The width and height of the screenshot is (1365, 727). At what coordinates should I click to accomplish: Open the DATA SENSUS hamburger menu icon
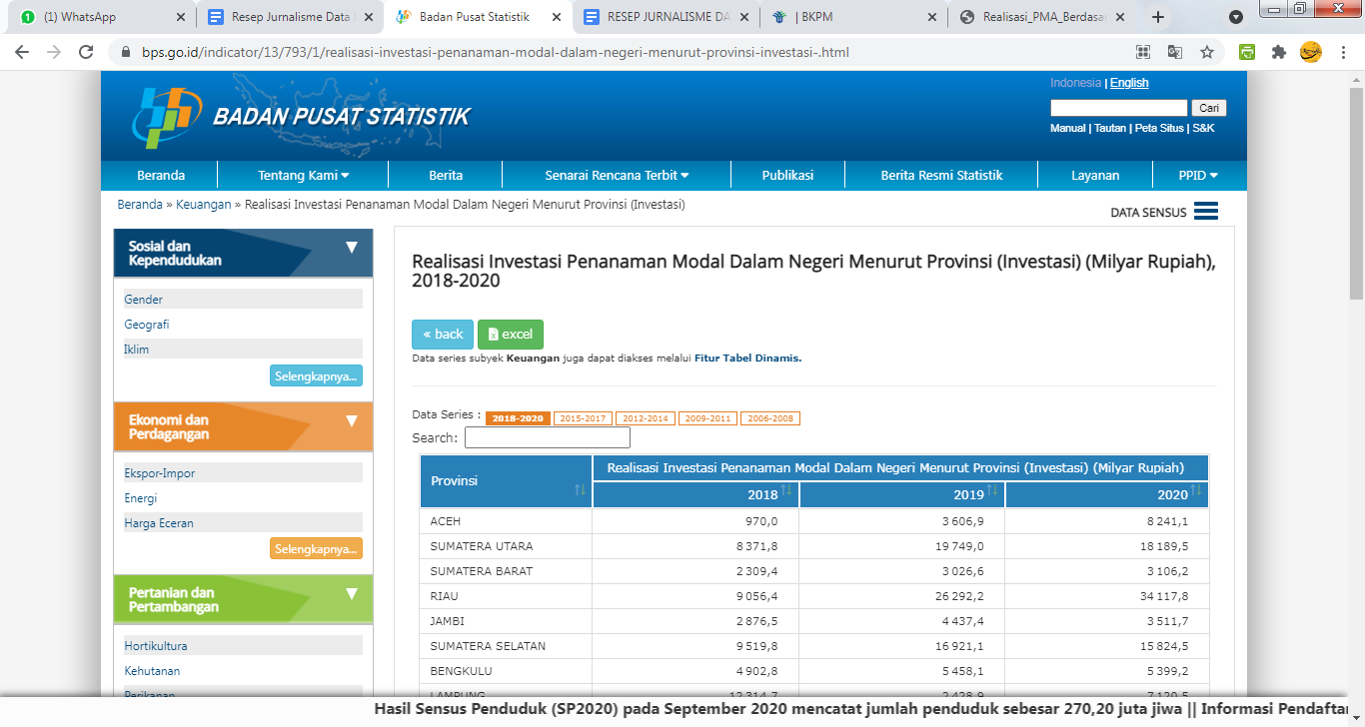1205,212
